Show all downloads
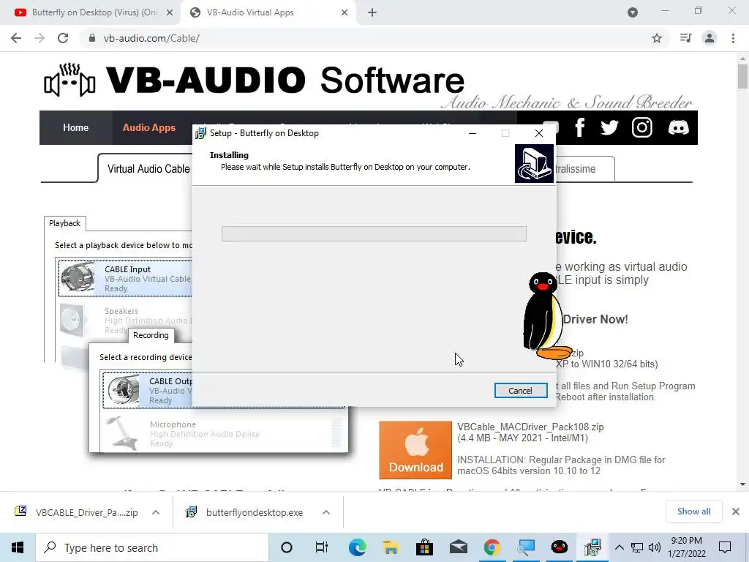 pos(693,512)
